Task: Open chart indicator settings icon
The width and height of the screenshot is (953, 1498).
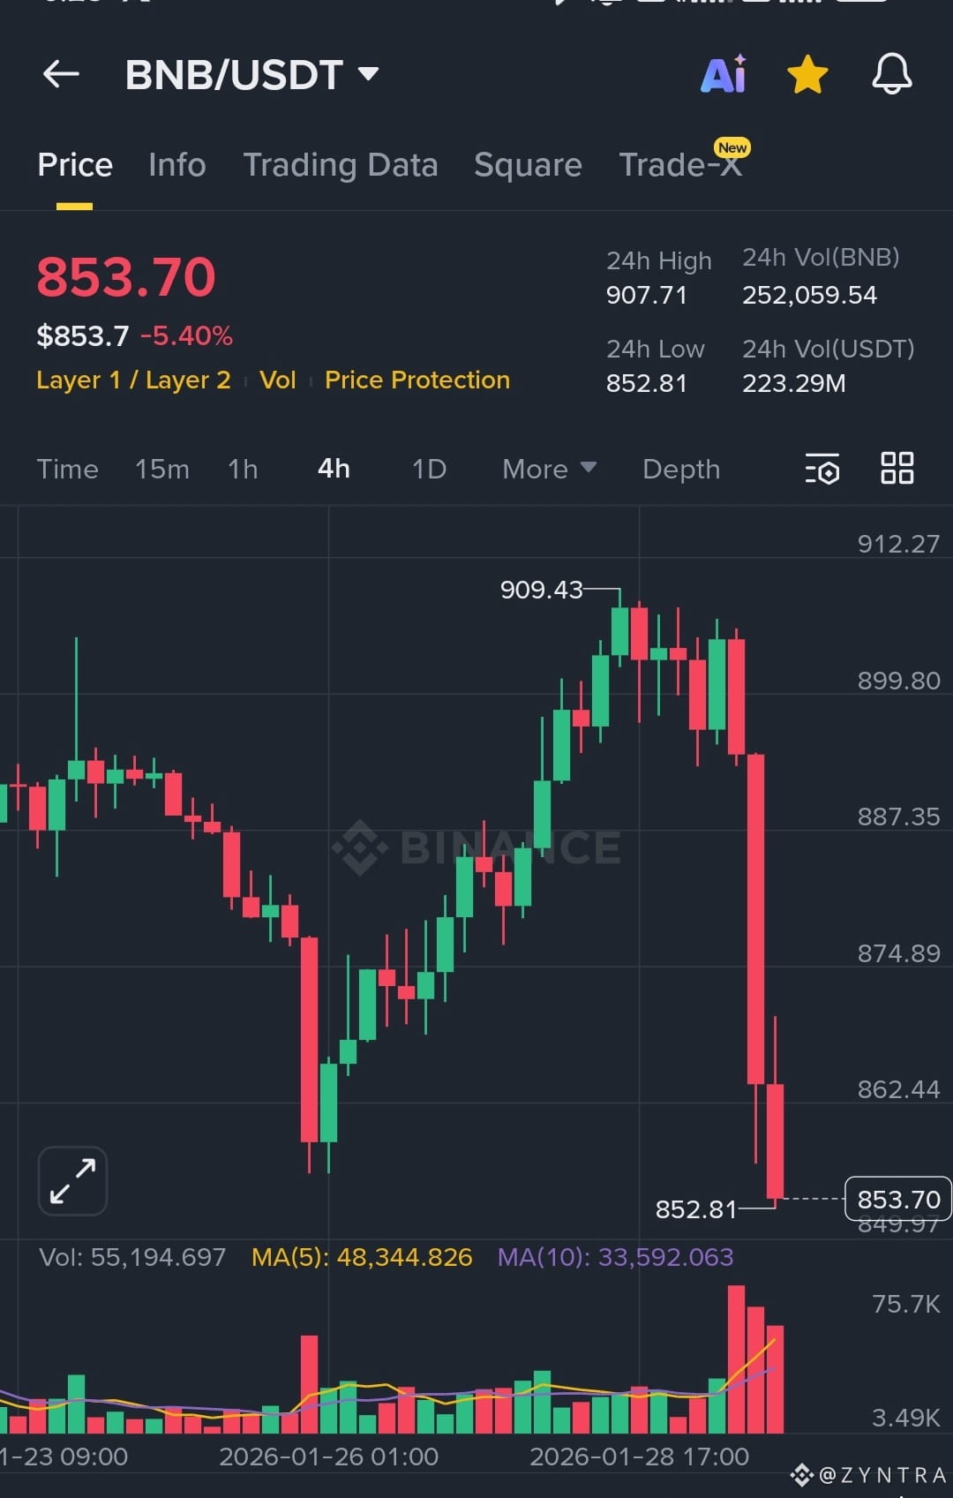Action: (822, 470)
